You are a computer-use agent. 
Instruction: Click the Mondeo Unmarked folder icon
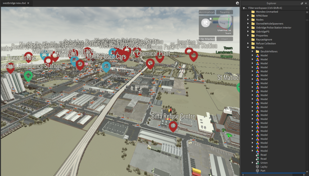[x=253, y=12]
